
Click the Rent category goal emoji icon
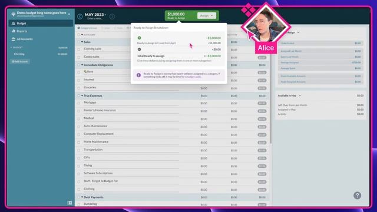pos(85,72)
